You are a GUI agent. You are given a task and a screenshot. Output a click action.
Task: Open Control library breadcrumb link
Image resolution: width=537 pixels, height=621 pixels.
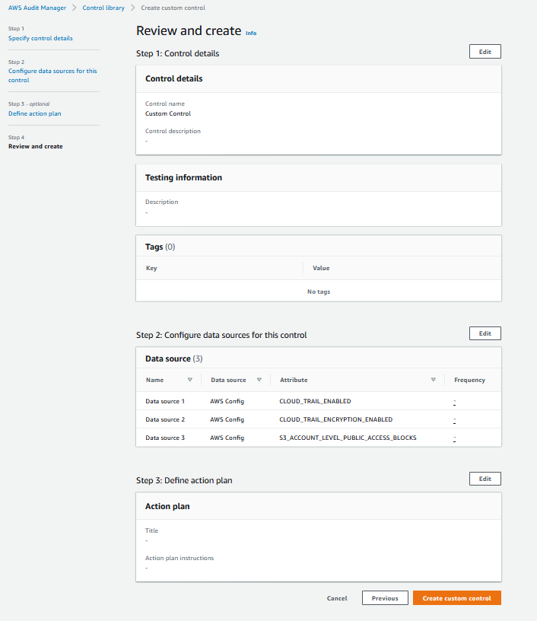pyautogui.click(x=103, y=8)
